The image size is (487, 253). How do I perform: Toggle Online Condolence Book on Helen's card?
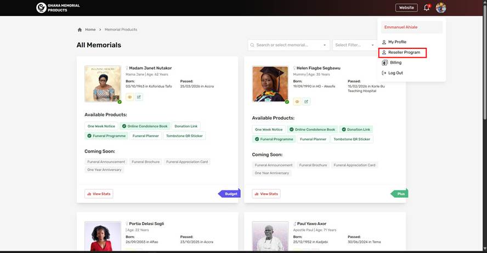tap(312, 130)
